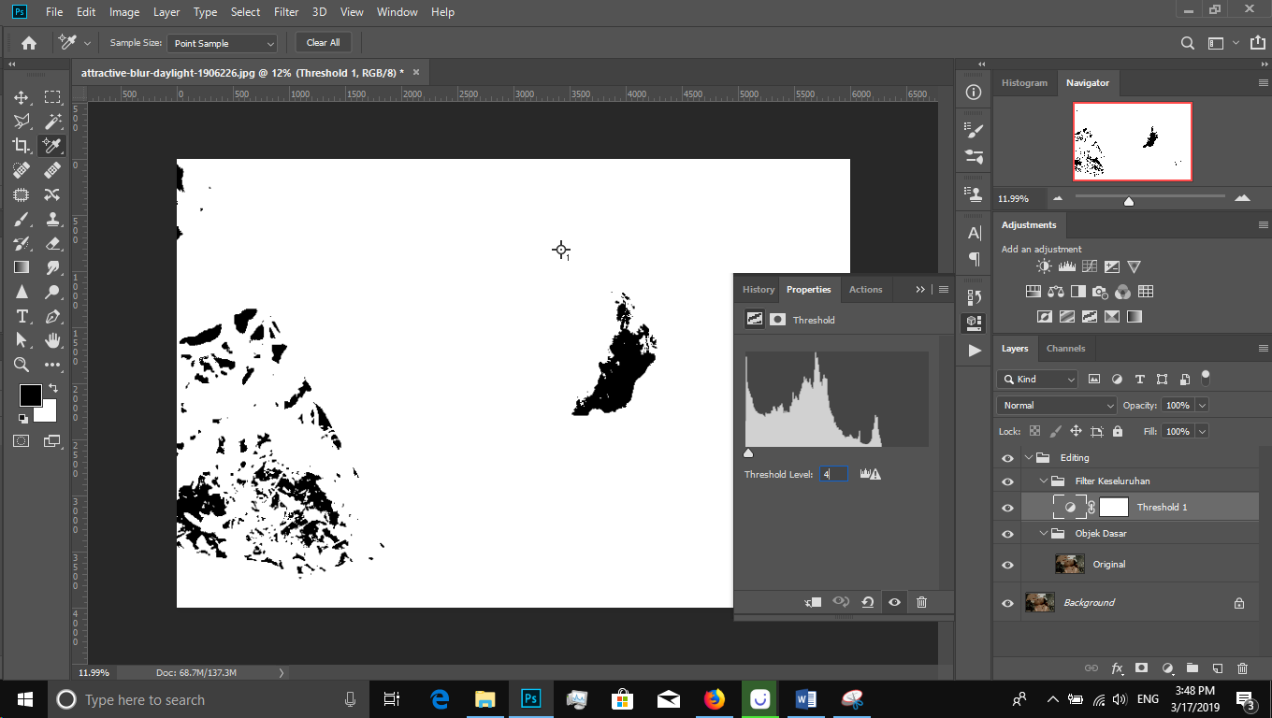
Task: Select the Rectangular Marquee tool
Action: [52, 97]
